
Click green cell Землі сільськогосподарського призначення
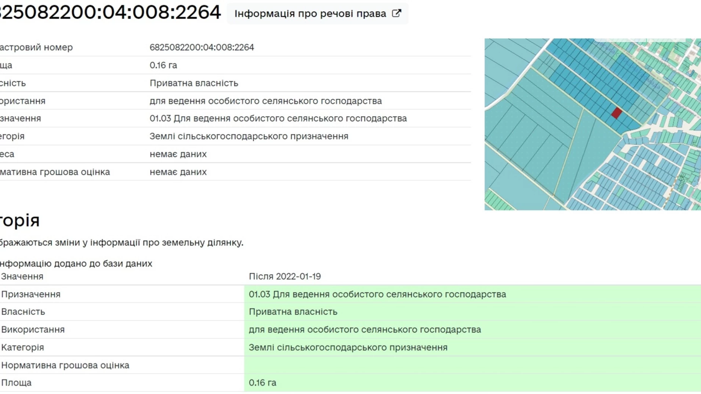(x=473, y=347)
